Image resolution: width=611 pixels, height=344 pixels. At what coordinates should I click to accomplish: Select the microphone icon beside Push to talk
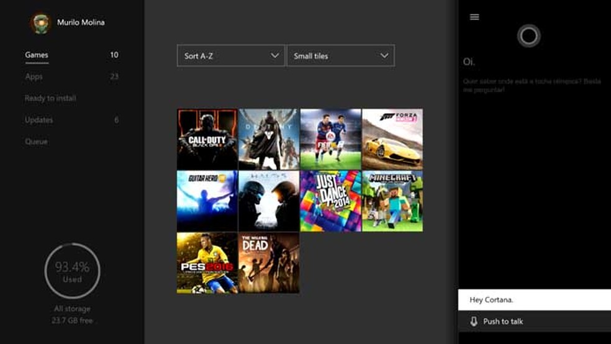pyautogui.click(x=473, y=322)
